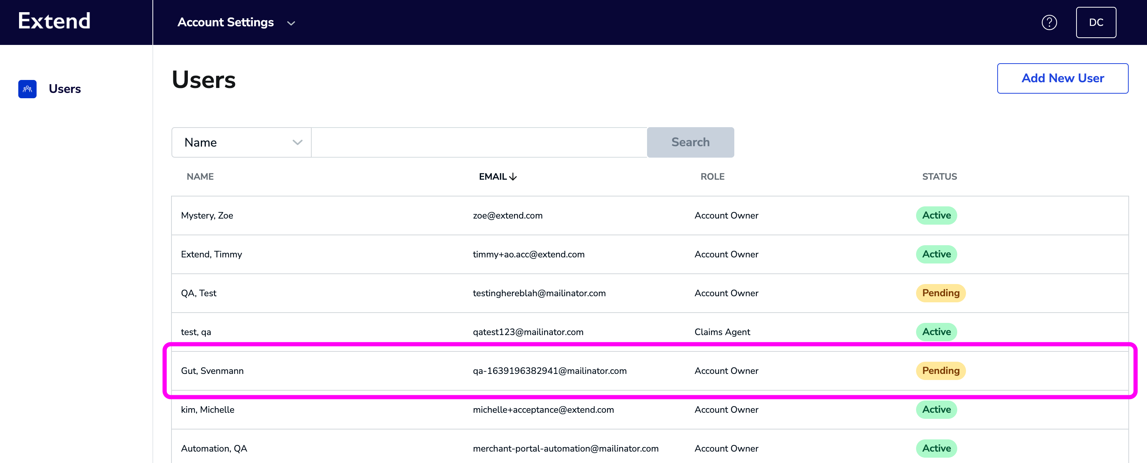
Task: Expand the Account Settings dropdown
Action: click(236, 22)
